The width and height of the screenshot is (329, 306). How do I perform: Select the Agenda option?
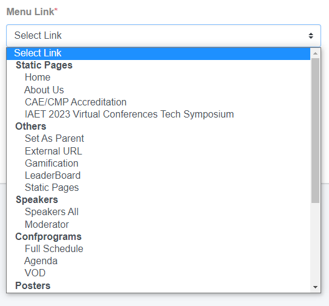click(158, 261)
